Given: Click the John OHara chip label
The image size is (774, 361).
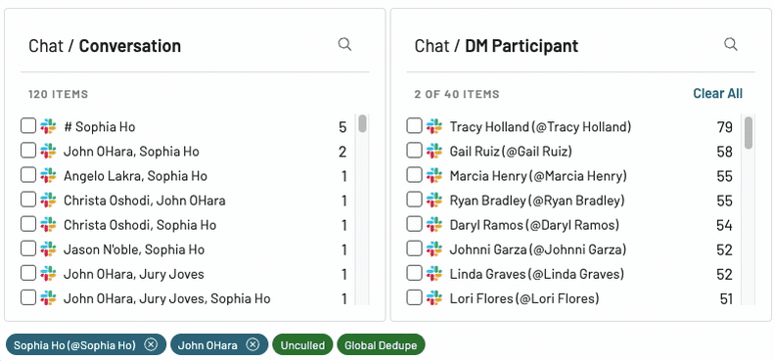Looking at the screenshot, I should click(x=207, y=345).
